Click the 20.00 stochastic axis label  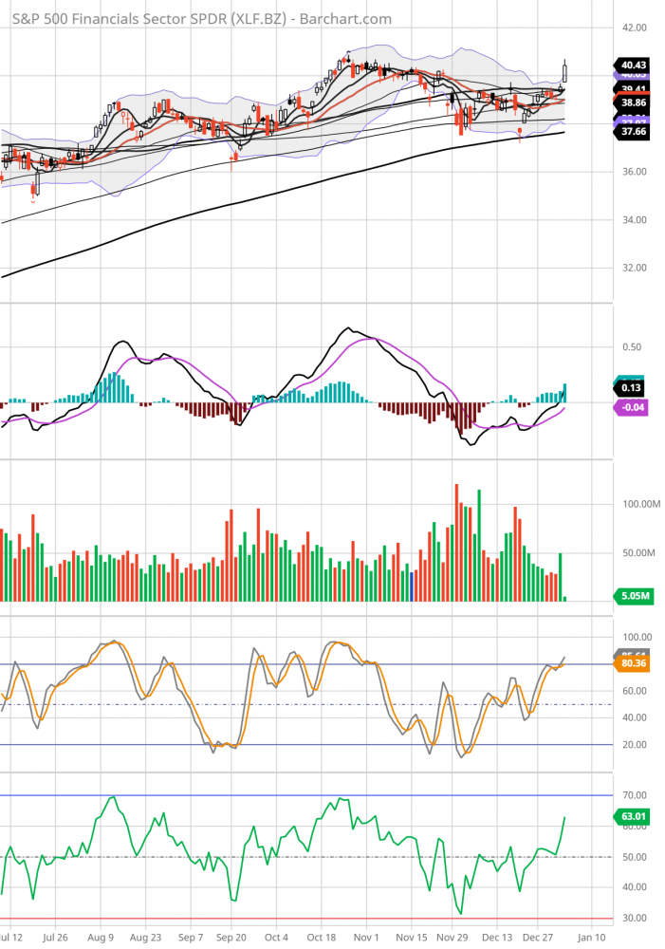[633, 745]
